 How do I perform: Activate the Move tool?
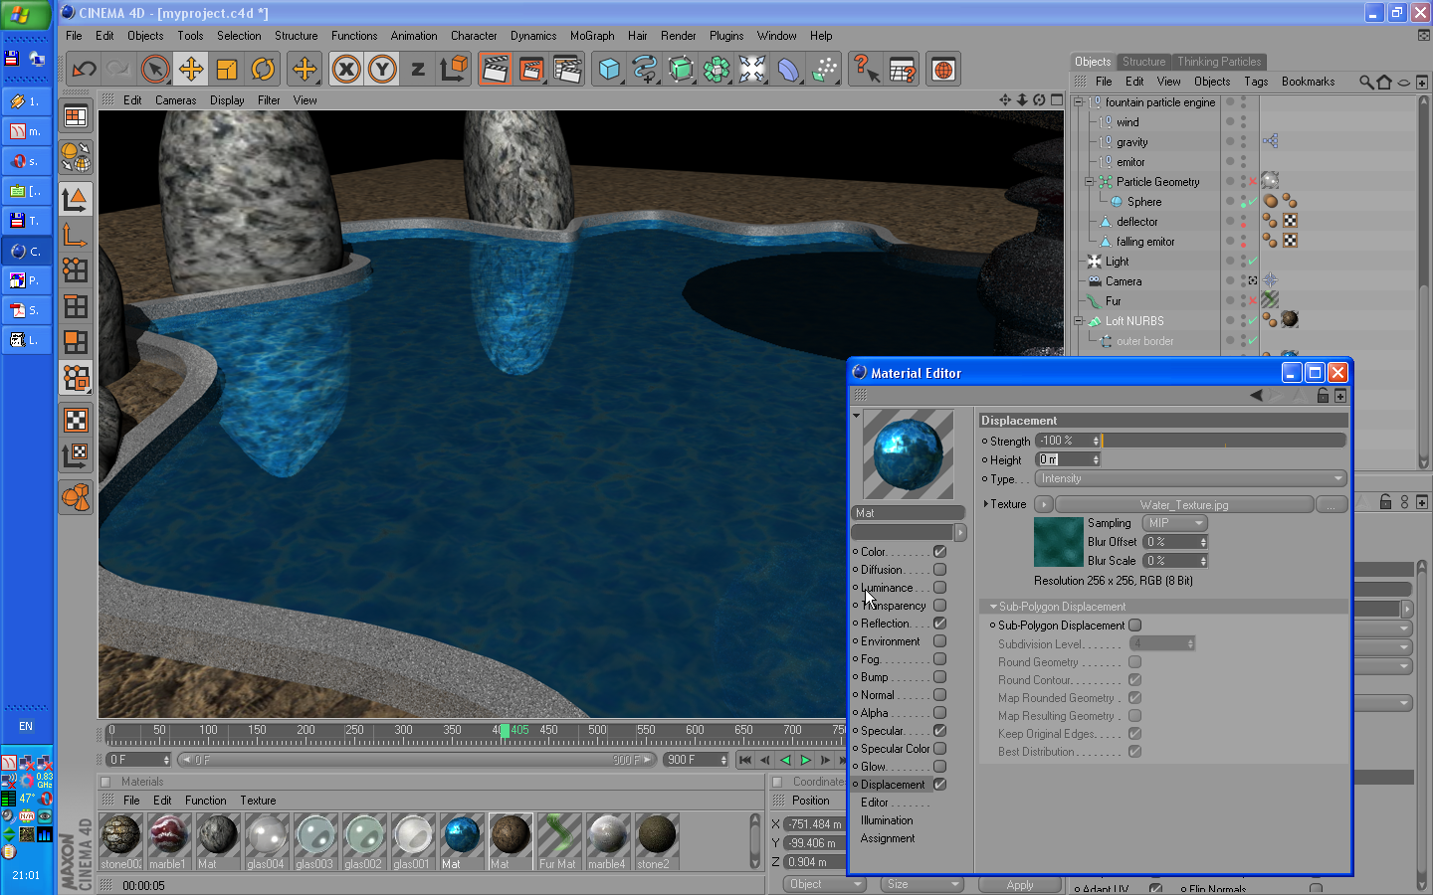pyautogui.click(x=191, y=69)
